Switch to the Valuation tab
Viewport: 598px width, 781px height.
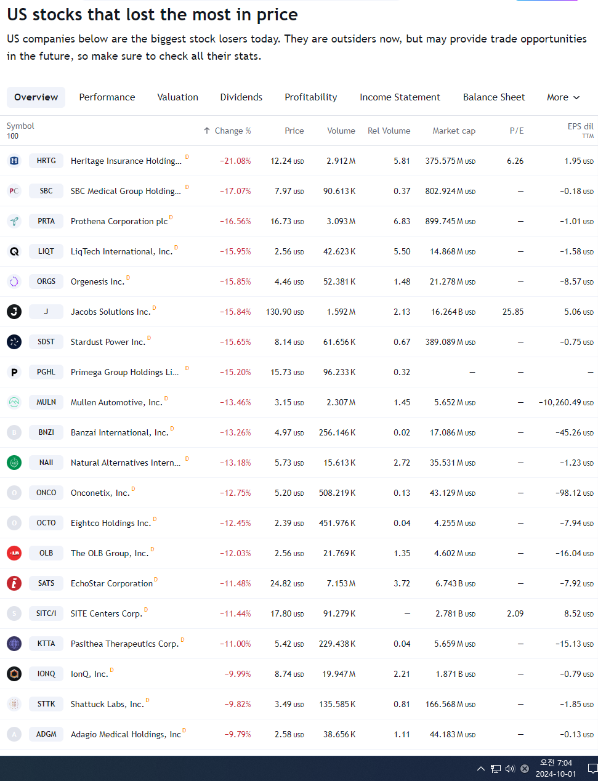pyautogui.click(x=178, y=97)
